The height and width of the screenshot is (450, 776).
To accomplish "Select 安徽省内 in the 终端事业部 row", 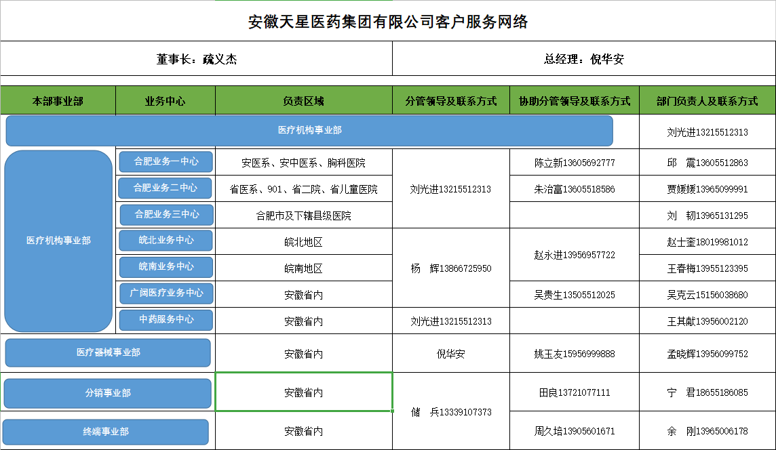I will (304, 431).
